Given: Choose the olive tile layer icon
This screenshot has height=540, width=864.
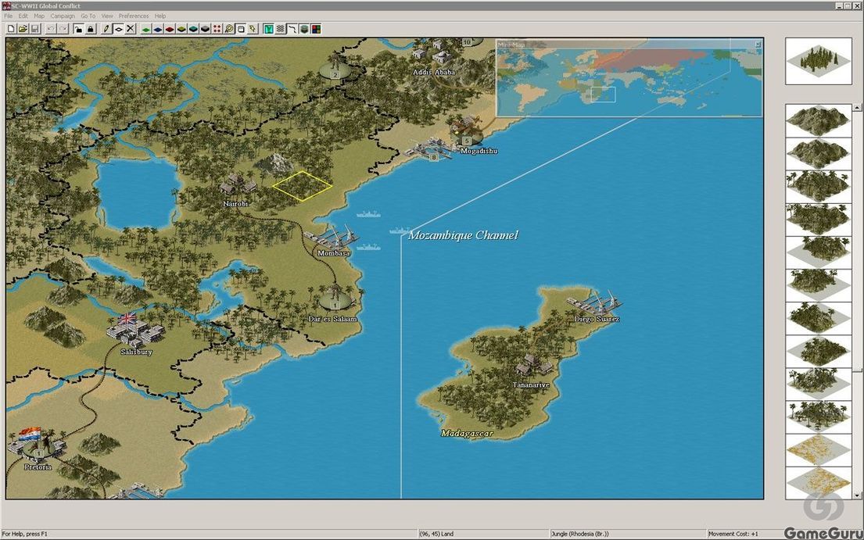Looking at the screenshot, I should pos(182,29).
